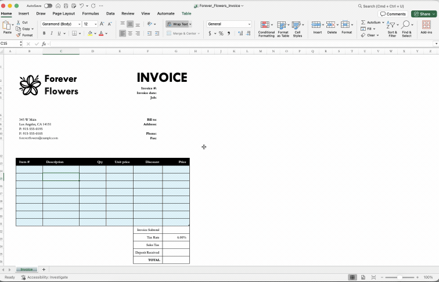Decrease font size with smaller A
Screen dimensions: 439x282
(x=110, y=24)
